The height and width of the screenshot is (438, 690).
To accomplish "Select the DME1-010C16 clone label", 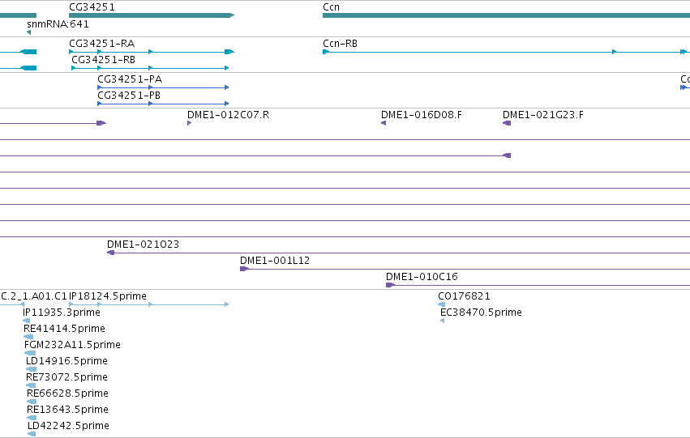I will [x=422, y=277].
